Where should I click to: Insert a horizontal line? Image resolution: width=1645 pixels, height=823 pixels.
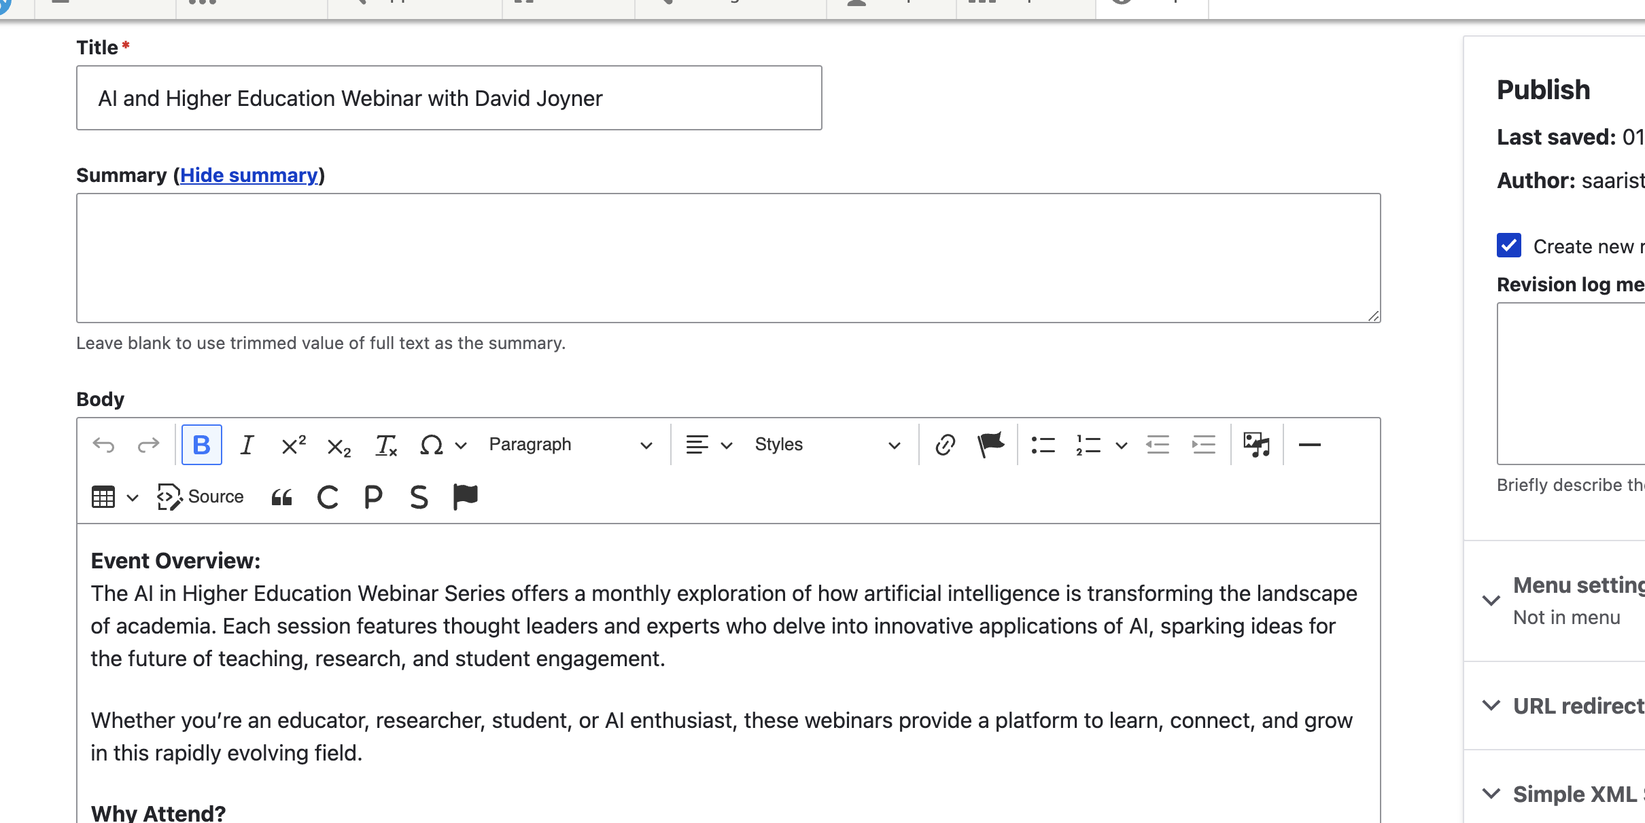click(x=1309, y=445)
